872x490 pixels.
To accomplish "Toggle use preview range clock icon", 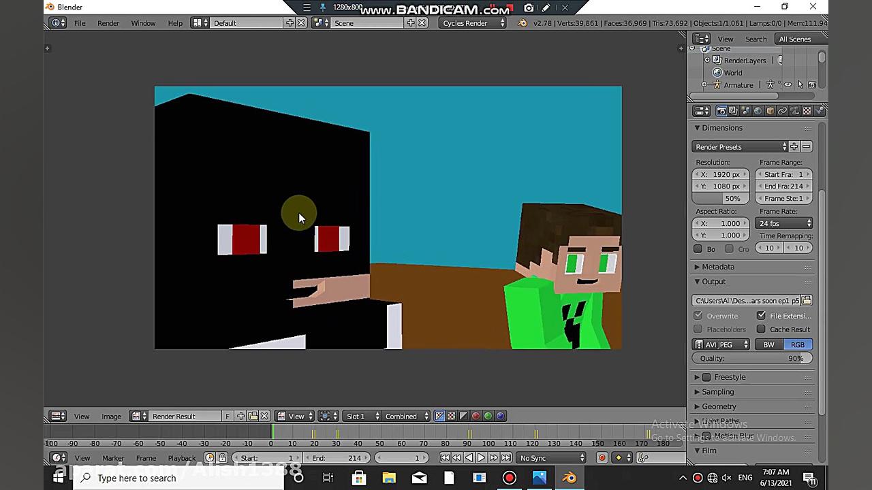I will [x=210, y=458].
